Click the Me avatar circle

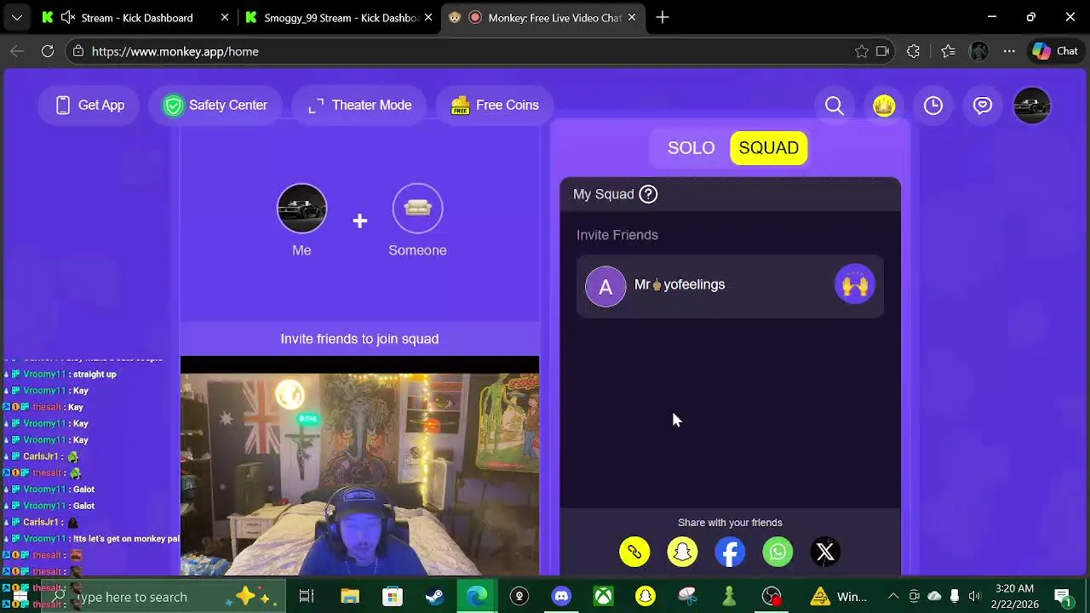(x=301, y=209)
